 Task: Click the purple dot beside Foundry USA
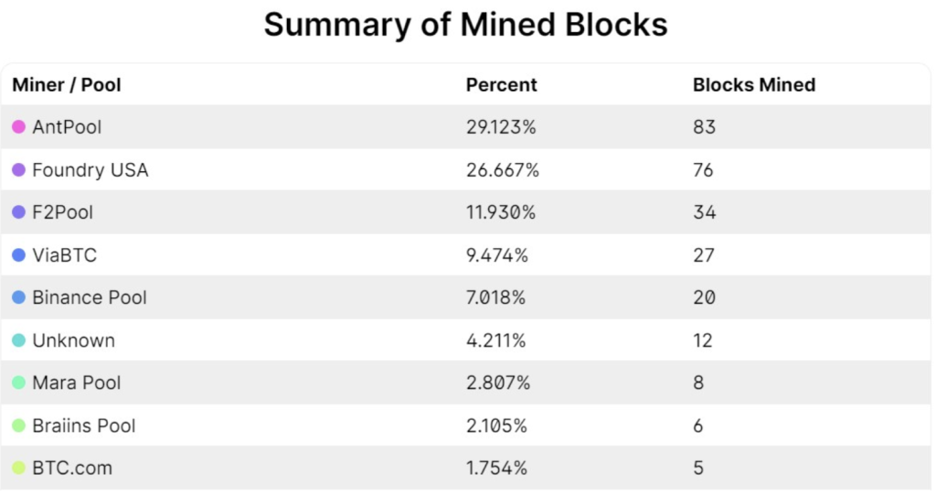click(18, 170)
